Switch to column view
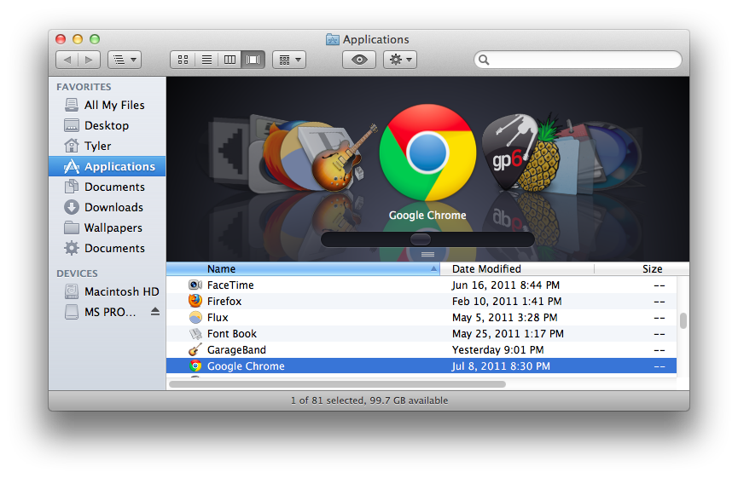Viewport: 738px width, 478px height. (230, 60)
